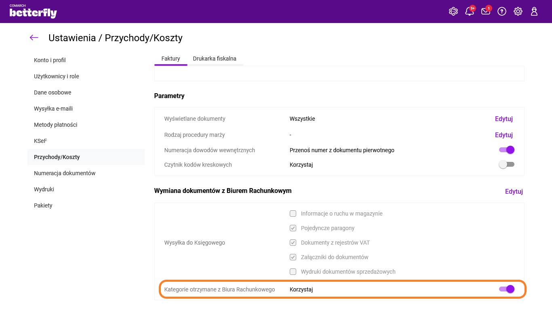Open the notifications bell
Viewport: 552px width, 310px height.
pos(470,11)
